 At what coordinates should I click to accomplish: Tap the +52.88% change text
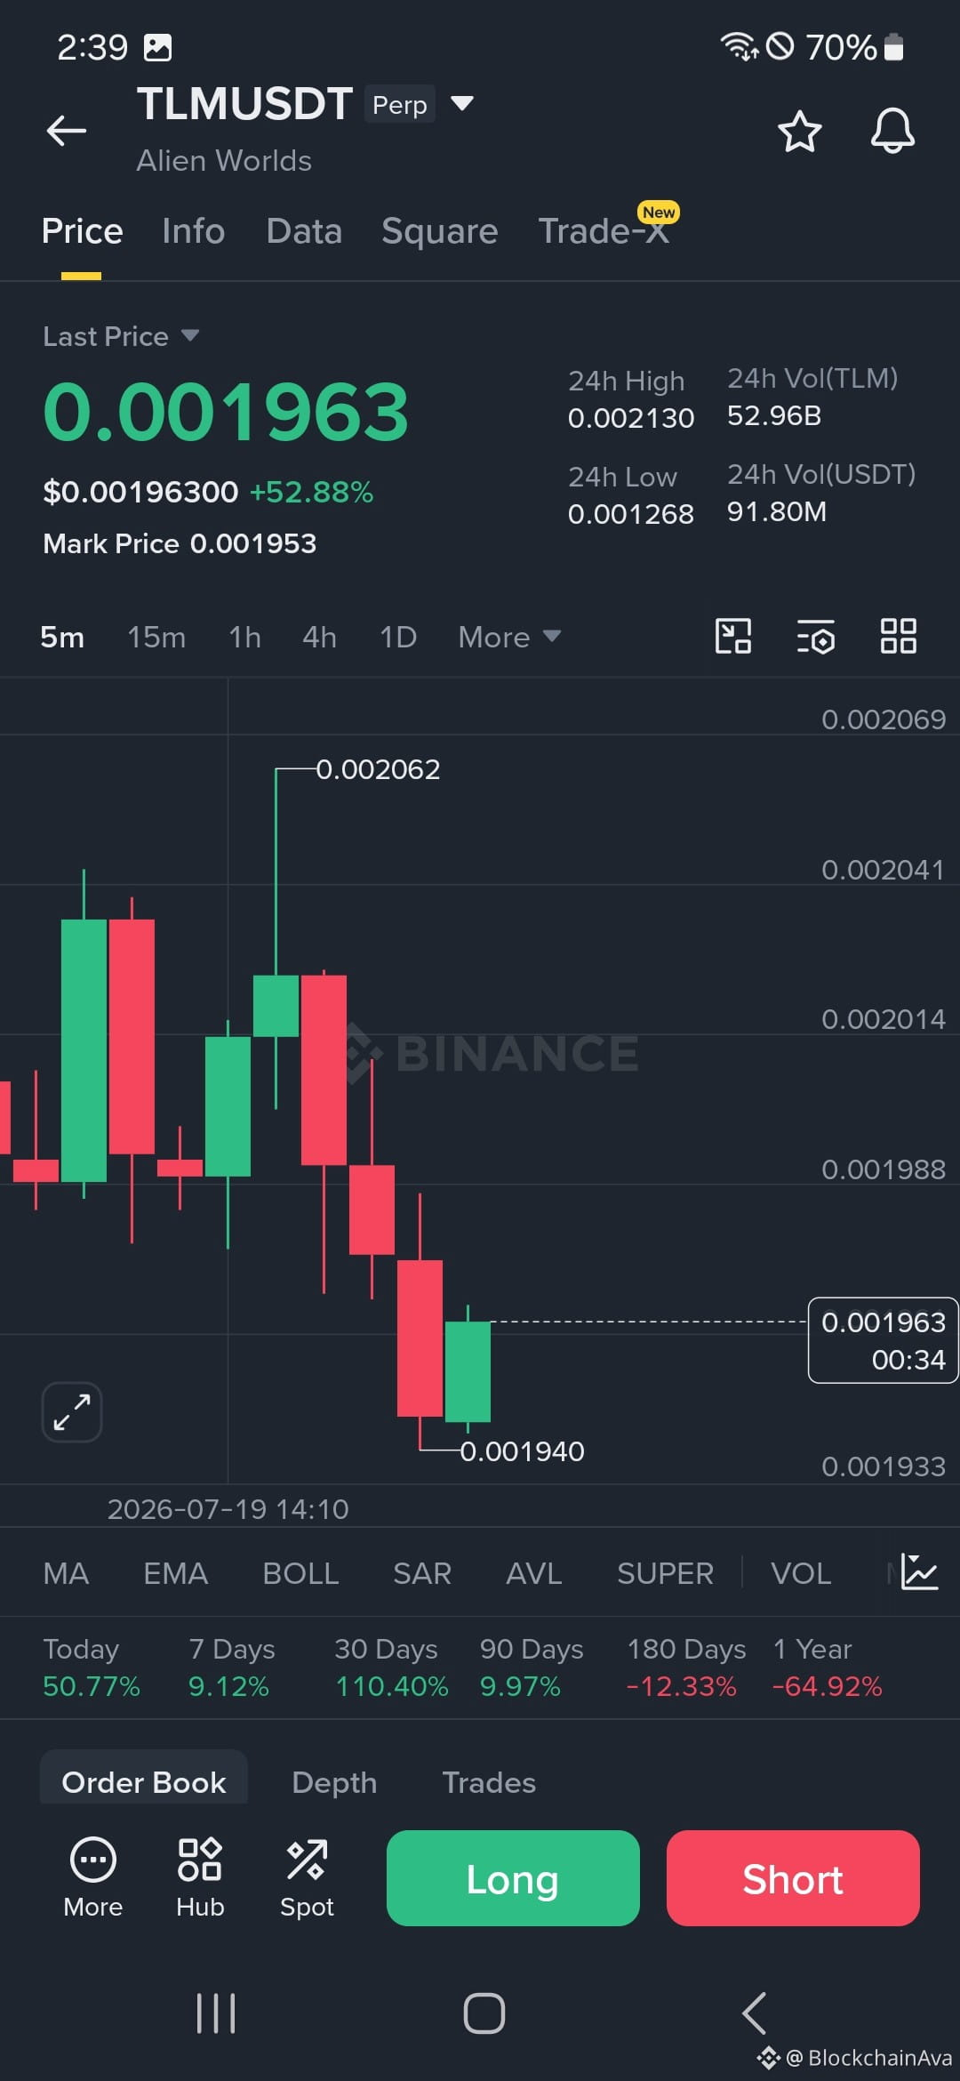(311, 492)
